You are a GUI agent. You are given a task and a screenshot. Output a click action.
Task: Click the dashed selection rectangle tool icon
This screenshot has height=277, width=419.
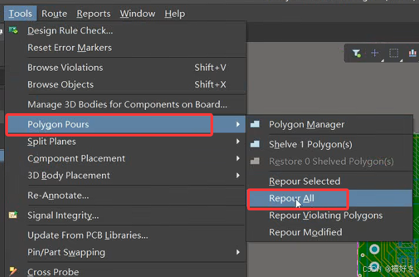[394, 53]
